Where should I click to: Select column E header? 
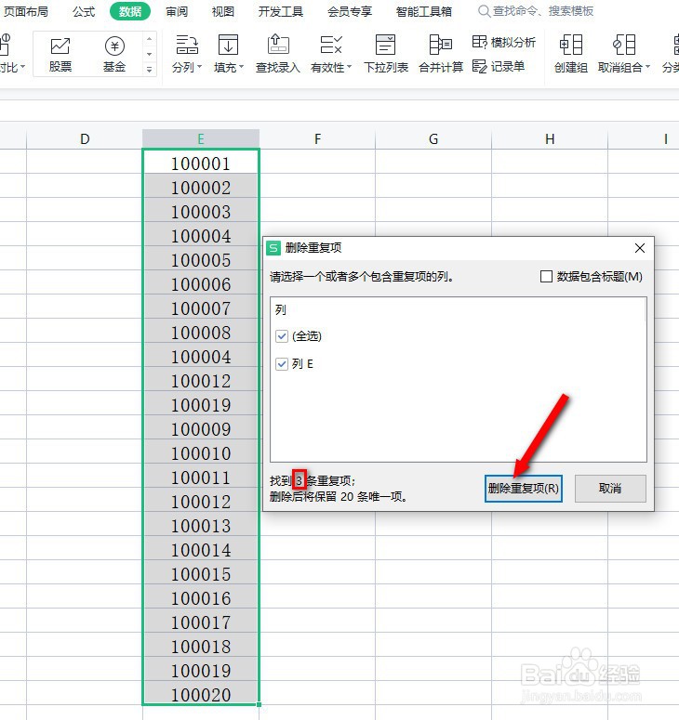[x=201, y=139]
